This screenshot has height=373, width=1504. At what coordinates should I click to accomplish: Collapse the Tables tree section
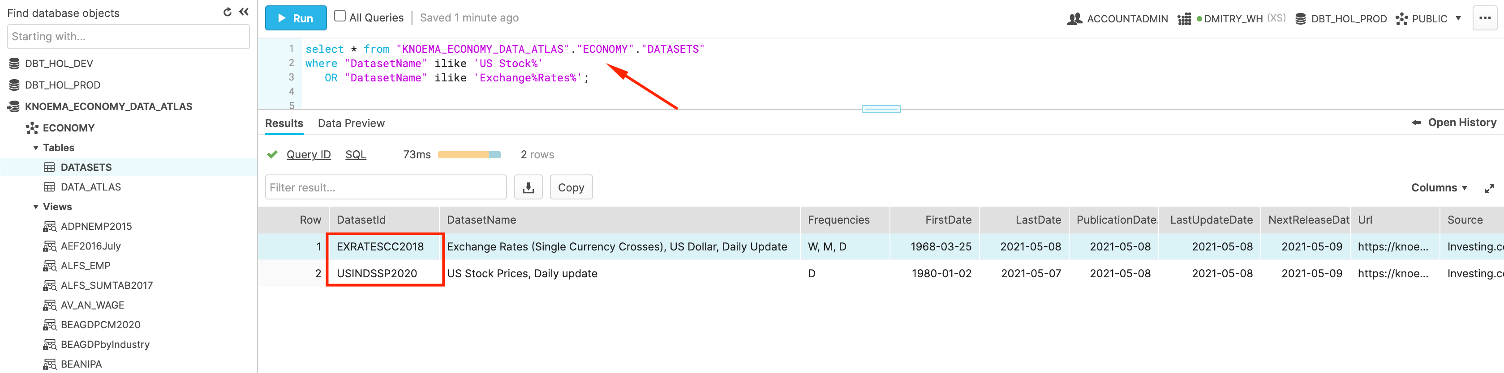pyautogui.click(x=36, y=148)
